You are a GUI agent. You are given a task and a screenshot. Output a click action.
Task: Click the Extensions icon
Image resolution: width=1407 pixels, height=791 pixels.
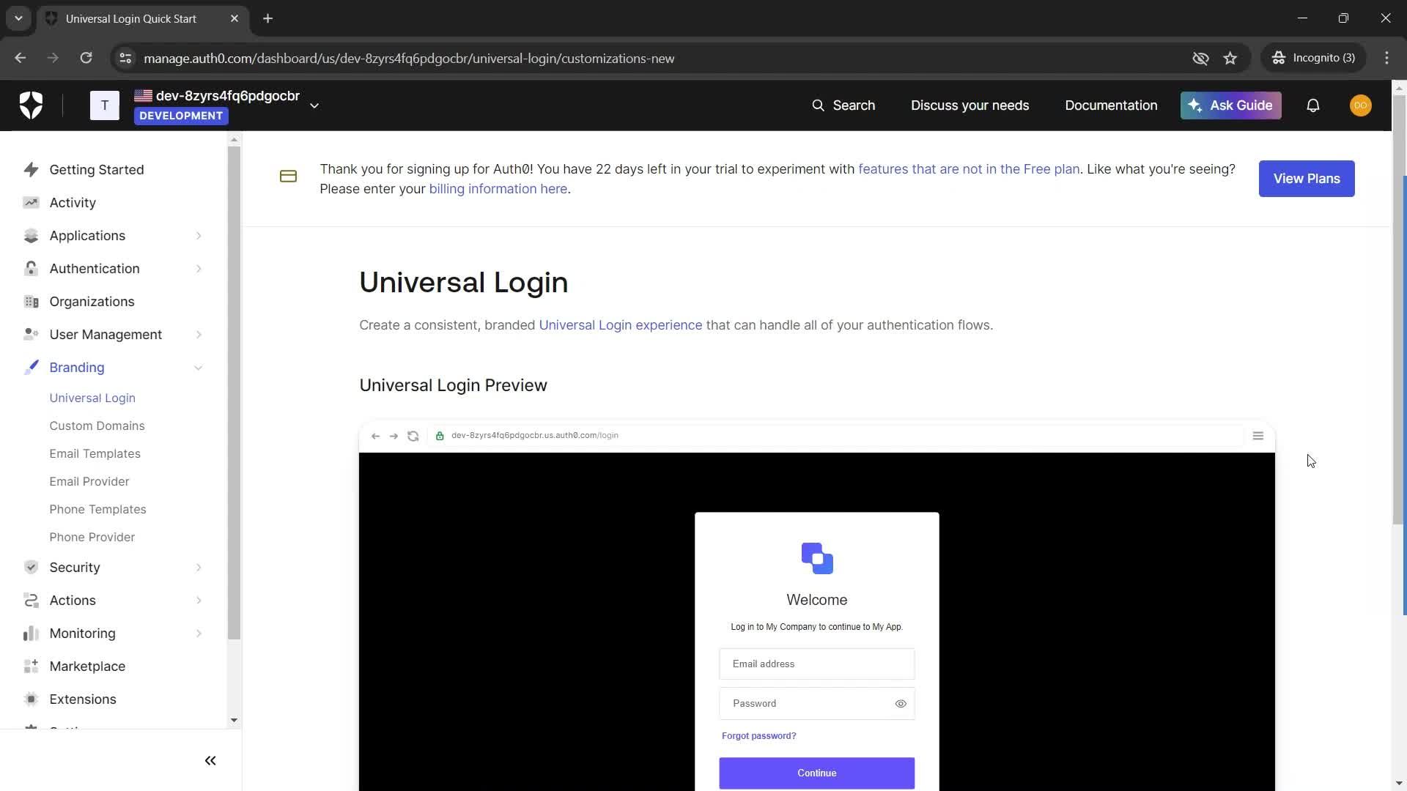click(x=31, y=699)
